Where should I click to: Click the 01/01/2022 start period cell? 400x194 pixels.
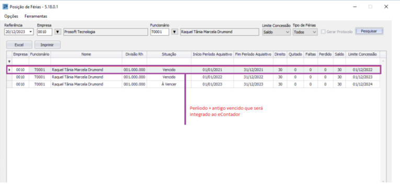212,77
